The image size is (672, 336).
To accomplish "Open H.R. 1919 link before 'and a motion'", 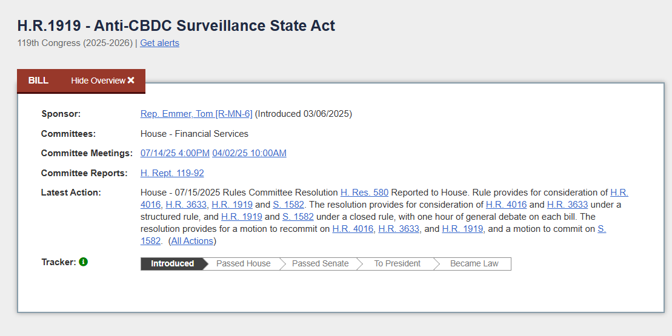I will pos(462,229).
